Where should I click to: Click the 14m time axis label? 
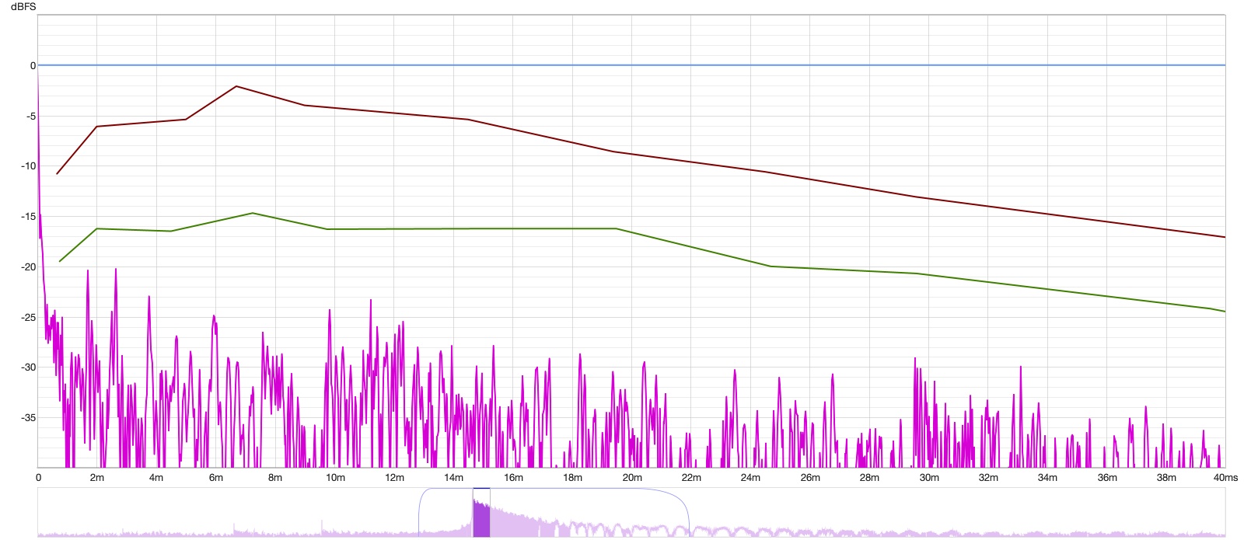click(454, 477)
